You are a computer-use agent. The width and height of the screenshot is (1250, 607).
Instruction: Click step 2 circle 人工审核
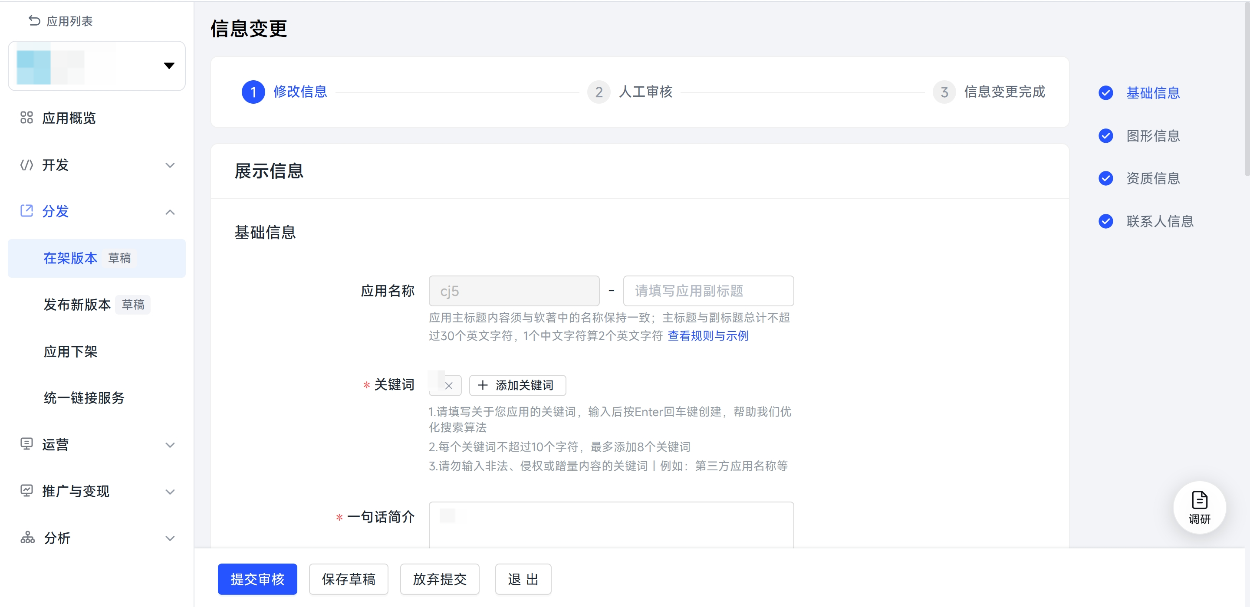click(599, 92)
